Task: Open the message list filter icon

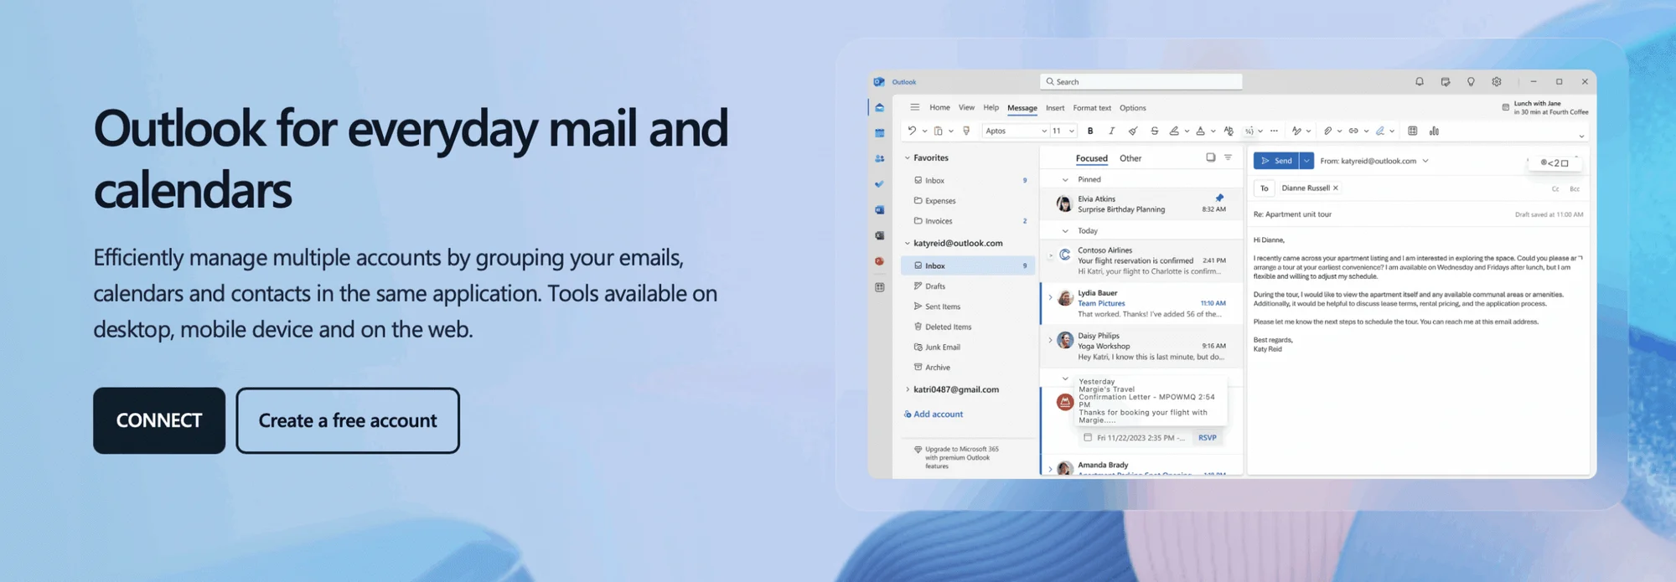Action: pos(1228,157)
